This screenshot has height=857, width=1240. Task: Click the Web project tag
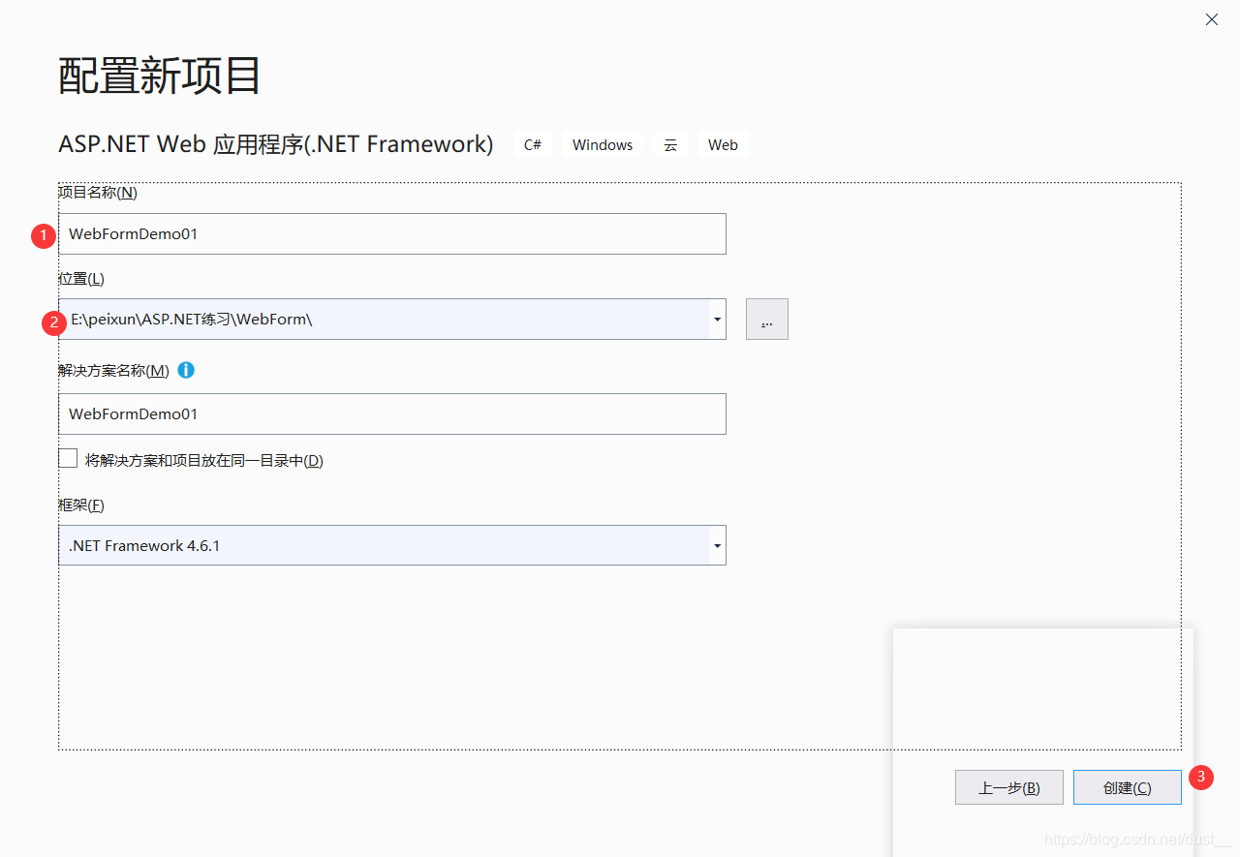pyautogui.click(x=723, y=144)
